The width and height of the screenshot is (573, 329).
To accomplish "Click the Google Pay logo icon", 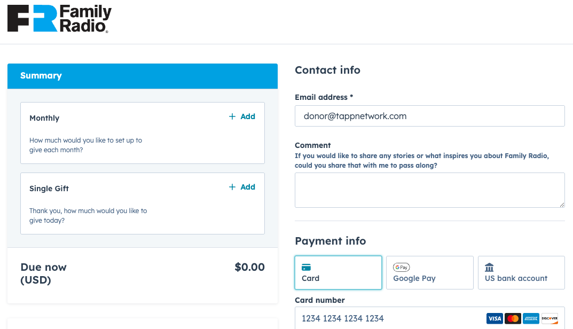I will click(401, 267).
